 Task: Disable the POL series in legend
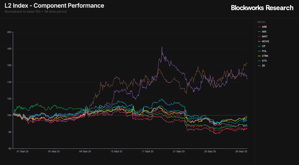click(x=264, y=51)
